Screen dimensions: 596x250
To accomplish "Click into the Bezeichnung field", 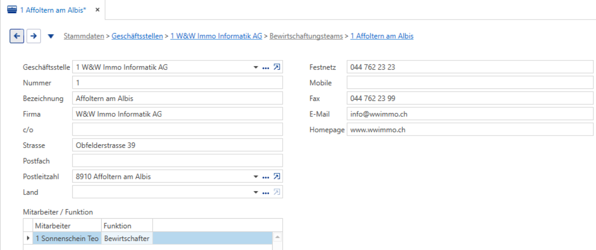I will click(178, 98).
